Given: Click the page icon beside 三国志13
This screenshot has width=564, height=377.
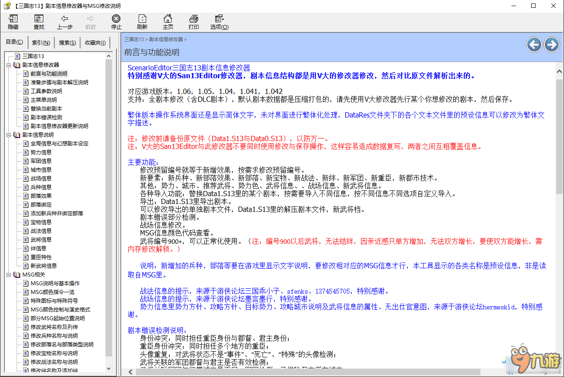Looking at the screenshot, I should pyautogui.click(x=18, y=56).
